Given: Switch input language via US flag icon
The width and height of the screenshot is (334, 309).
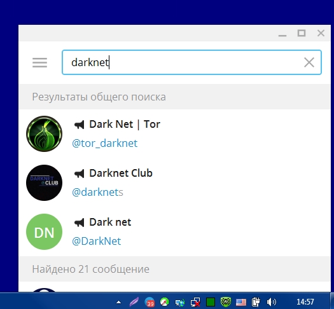Looking at the screenshot, I should tap(241, 302).
